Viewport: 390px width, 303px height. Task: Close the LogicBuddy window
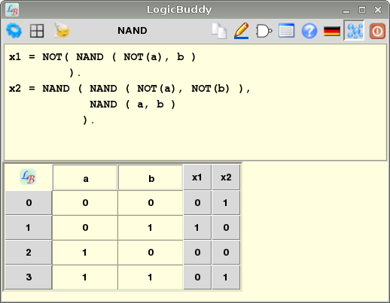378,10
